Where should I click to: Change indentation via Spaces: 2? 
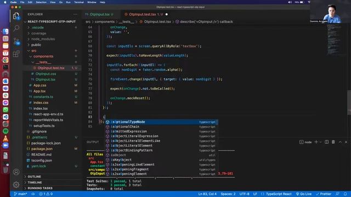pos(228,194)
